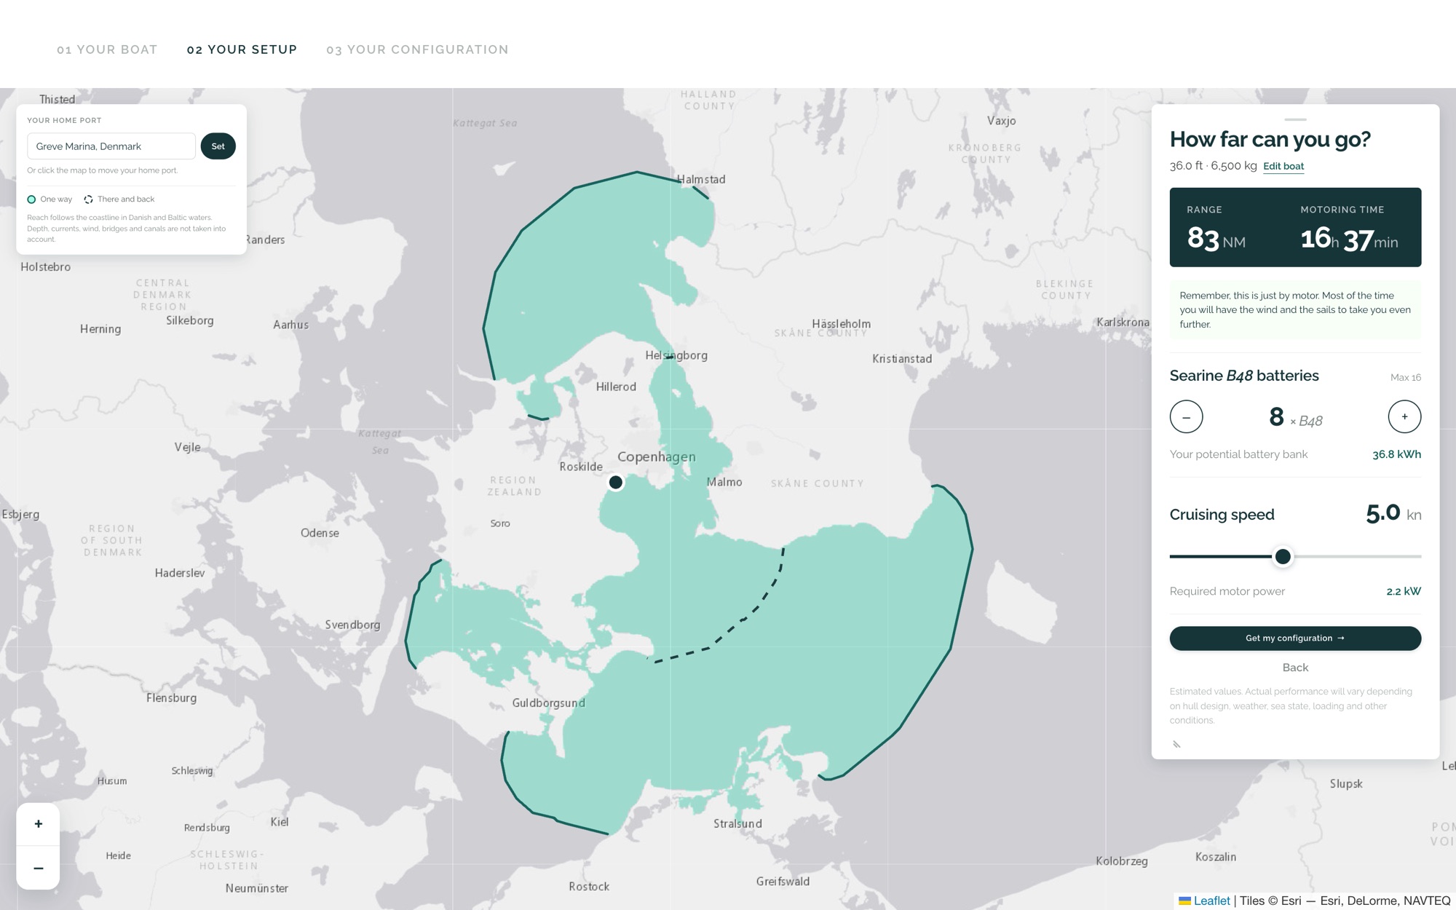Click the Odense map label

coord(320,533)
